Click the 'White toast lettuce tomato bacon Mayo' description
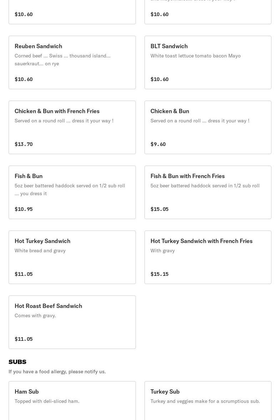This screenshot has height=420, width=280. tap(195, 56)
